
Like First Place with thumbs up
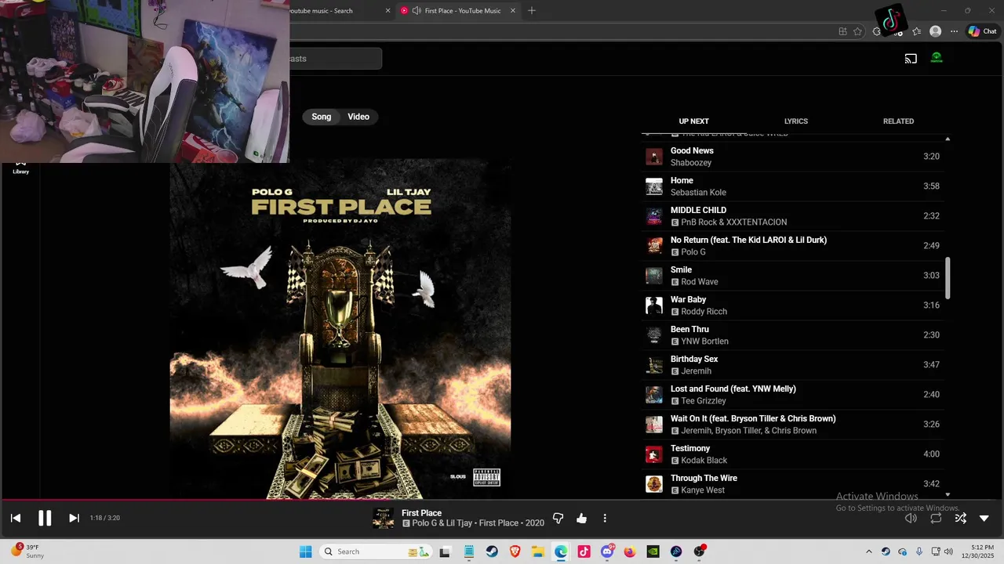(x=581, y=518)
